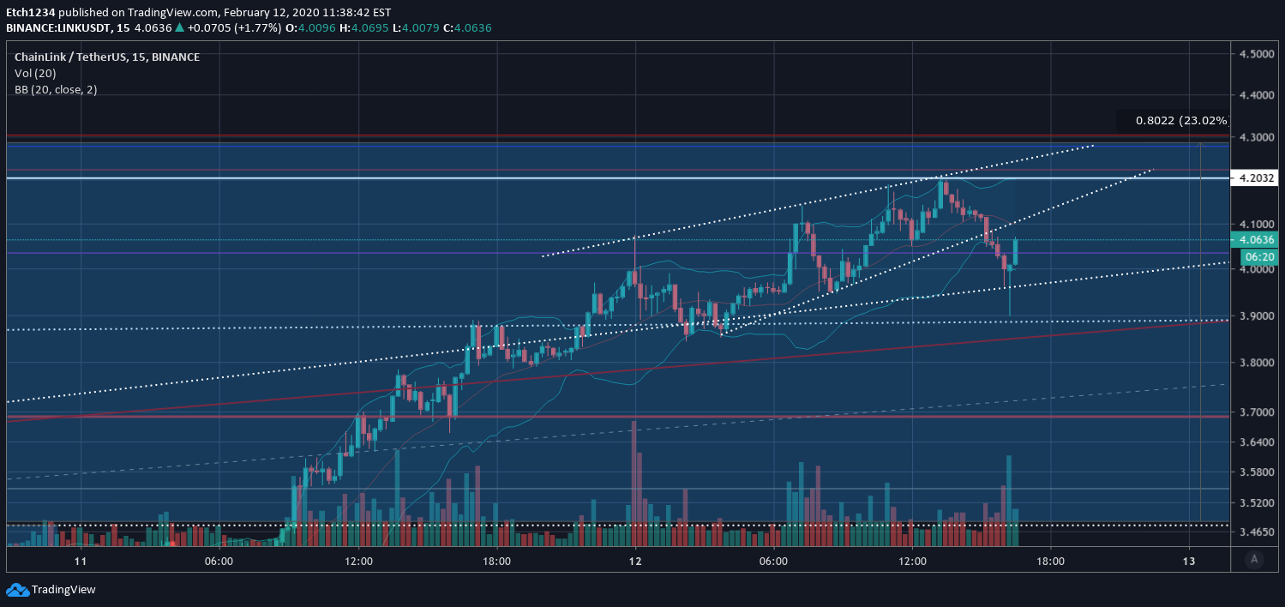1285x607 pixels.
Task: Click the 3.6400 price axis label
Action: point(1256,442)
